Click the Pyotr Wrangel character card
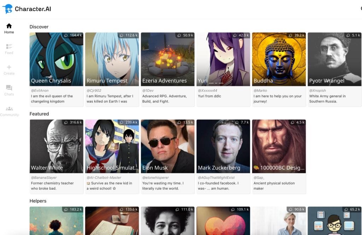The width and height of the screenshot is (362, 235). pyautogui.click(x=334, y=59)
